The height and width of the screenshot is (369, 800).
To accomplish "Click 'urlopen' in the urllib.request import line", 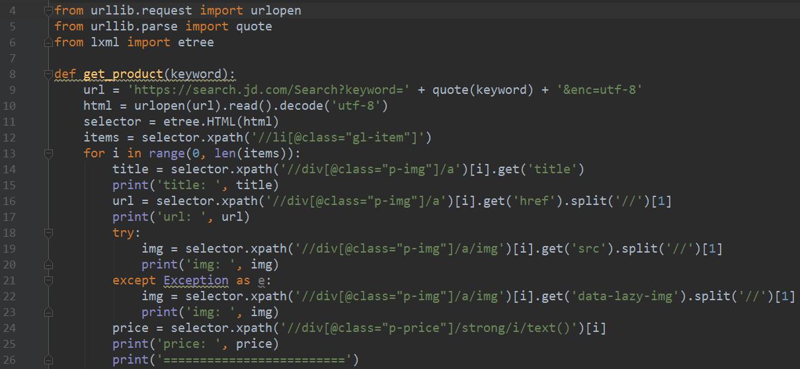I will pyautogui.click(x=276, y=11).
